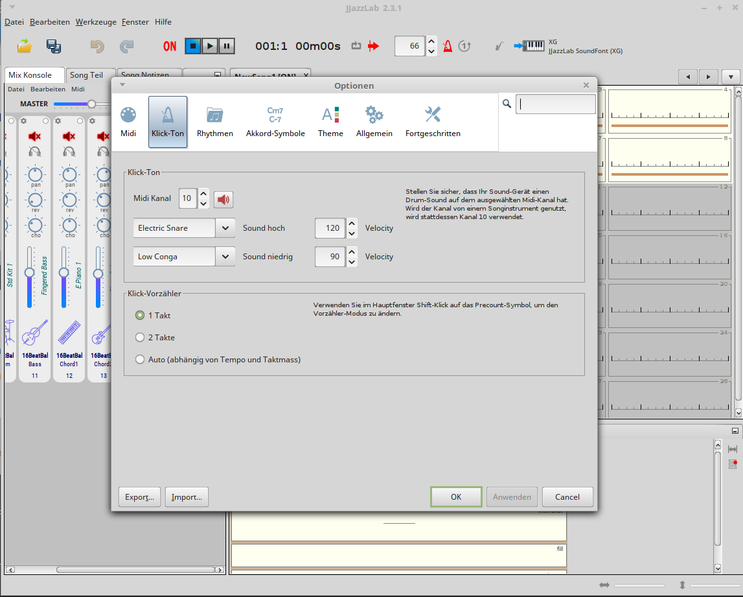This screenshot has width=743, height=597.
Task: Increase the tempo with the up arrow
Action: (431, 41)
